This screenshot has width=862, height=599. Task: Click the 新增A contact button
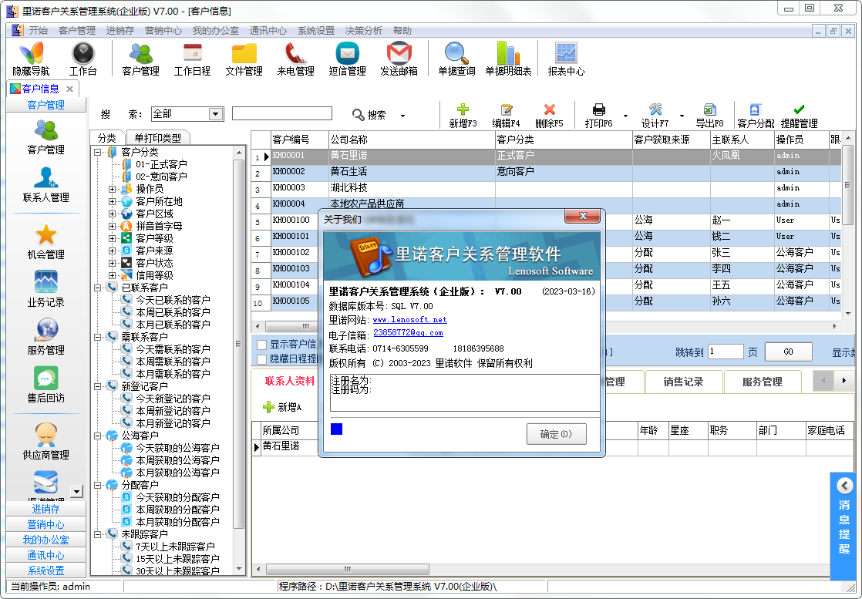[282, 407]
